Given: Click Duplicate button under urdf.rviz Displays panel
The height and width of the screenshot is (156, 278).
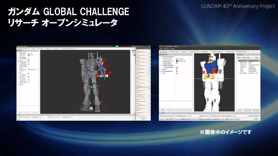Looking at the screenshot, I should point(171,110).
